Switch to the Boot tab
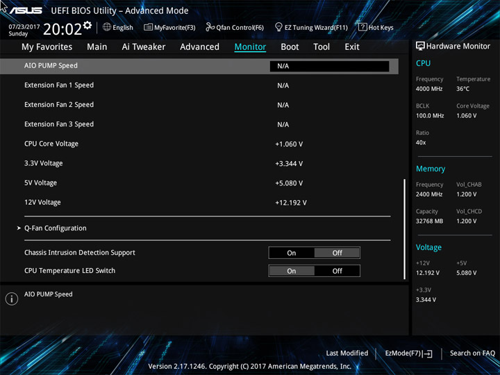The width and height of the screenshot is (500, 375). [x=290, y=47]
